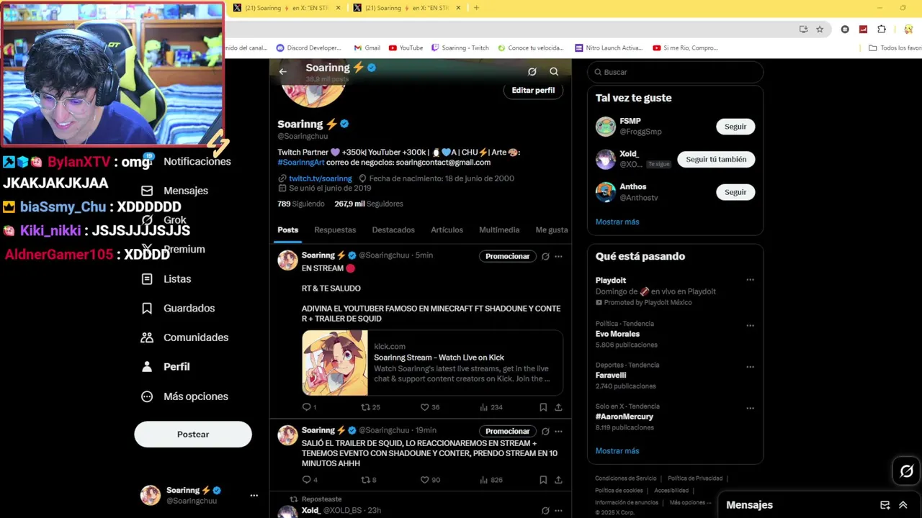Switch to the Me gusta tab

click(x=552, y=230)
